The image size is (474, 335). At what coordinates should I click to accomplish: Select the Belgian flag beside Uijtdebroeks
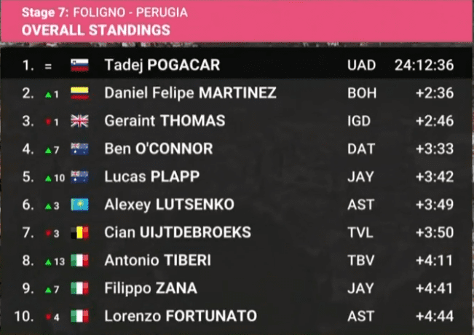point(79,232)
